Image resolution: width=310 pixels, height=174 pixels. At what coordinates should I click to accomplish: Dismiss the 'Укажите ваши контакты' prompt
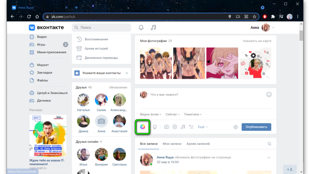[127, 73]
